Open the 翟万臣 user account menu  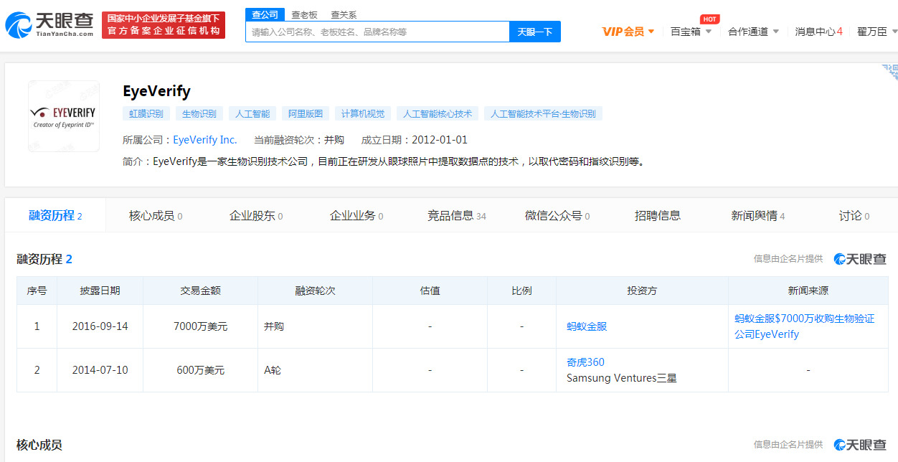tap(876, 32)
